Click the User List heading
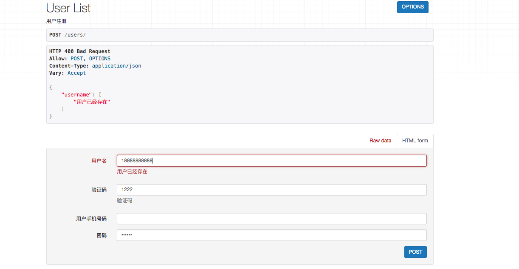Viewport: 519px width, 269px height. click(68, 8)
